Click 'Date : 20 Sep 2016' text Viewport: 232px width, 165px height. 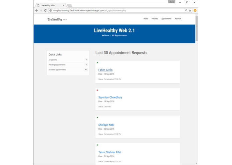[x=106, y=129]
